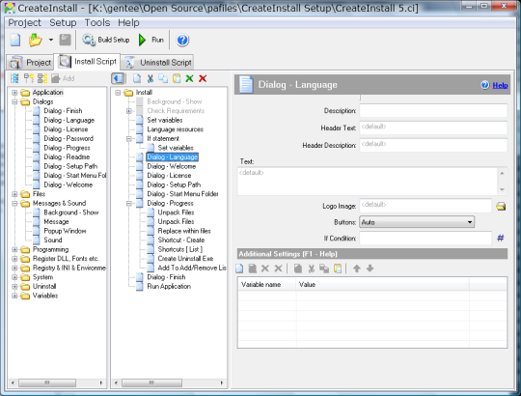Screen dimensions: 521x396
Task: Click the green X icon in the script toolbar
Action: tap(189, 78)
